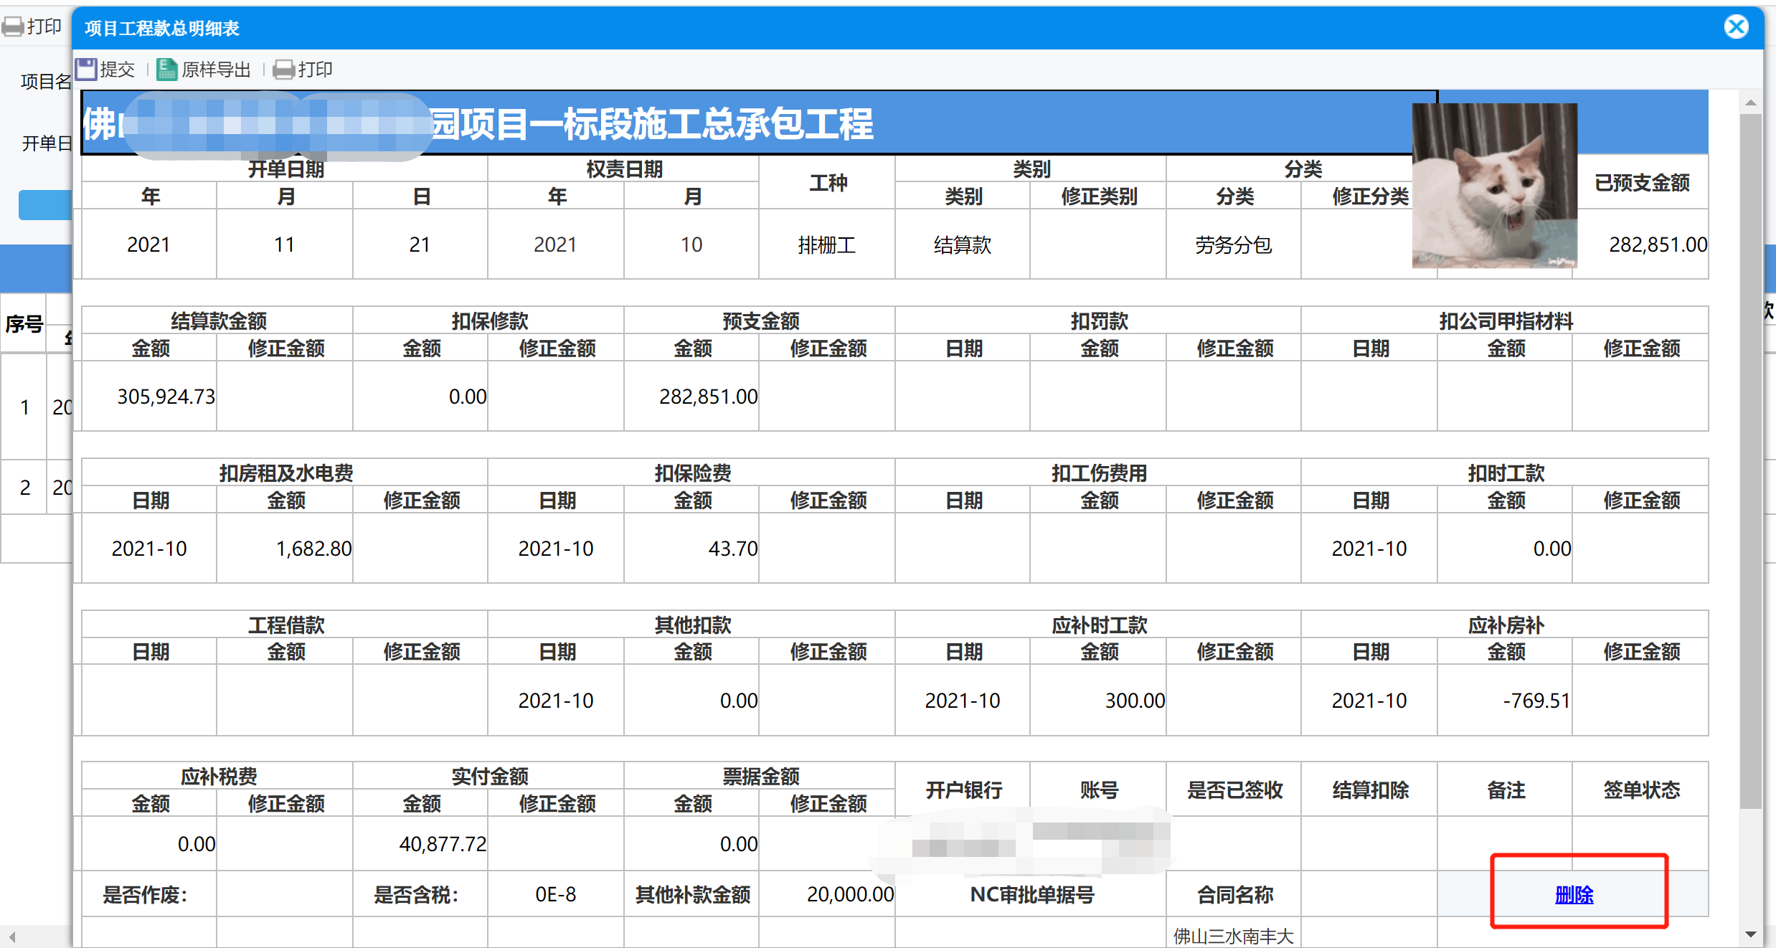
Task: Click the printer icon in dialog toolbar
Action: (x=284, y=70)
